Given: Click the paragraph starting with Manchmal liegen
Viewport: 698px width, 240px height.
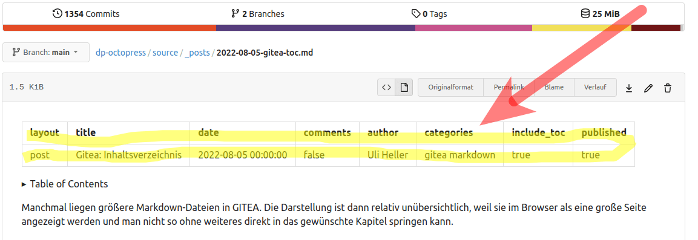Looking at the screenshot, I should pos(334,214).
